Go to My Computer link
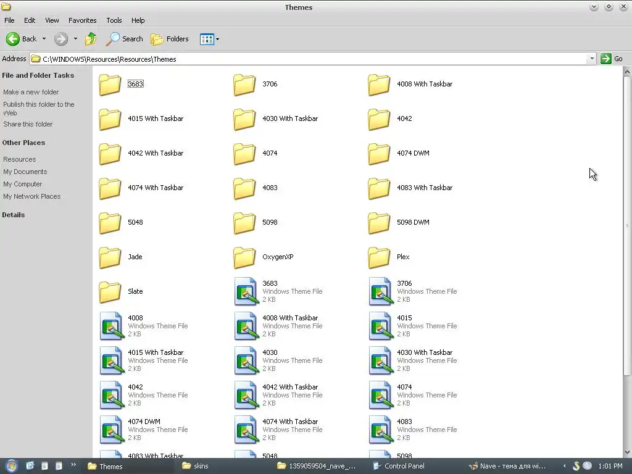The width and height of the screenshot is (632, 474). click(x=23, y=184)
